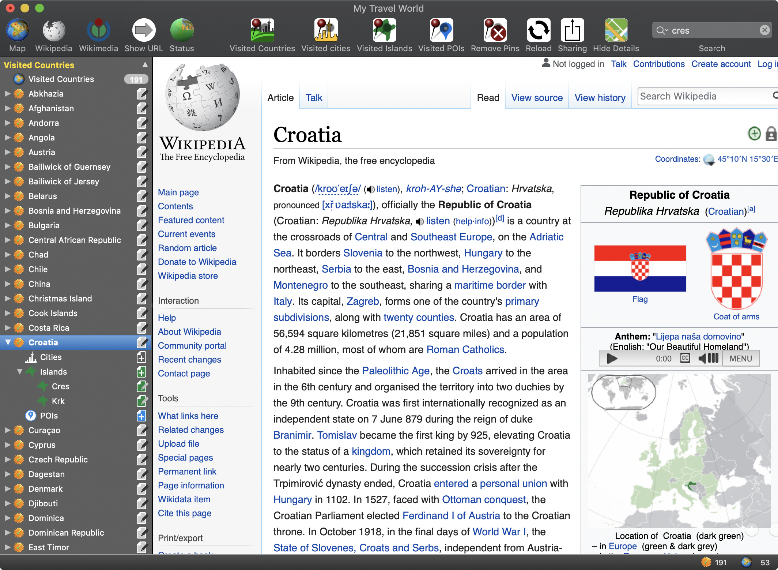Click the edit icon next to Abkhazia
The width and height of the screenshot is (778, 570).
(x=142, y=94)
